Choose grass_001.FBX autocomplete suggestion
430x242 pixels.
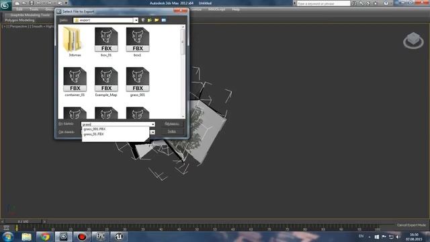(95, 129)
